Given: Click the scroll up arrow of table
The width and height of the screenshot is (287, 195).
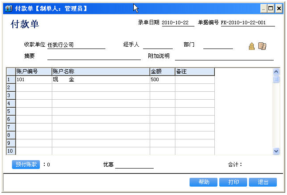Looking at the screenshot, I should (276, 71).
